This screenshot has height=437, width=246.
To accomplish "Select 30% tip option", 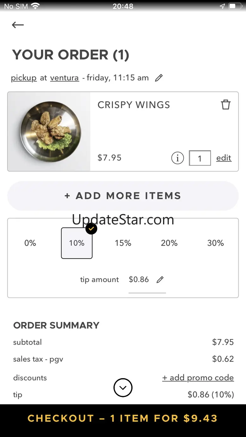I will click(216, 243).
